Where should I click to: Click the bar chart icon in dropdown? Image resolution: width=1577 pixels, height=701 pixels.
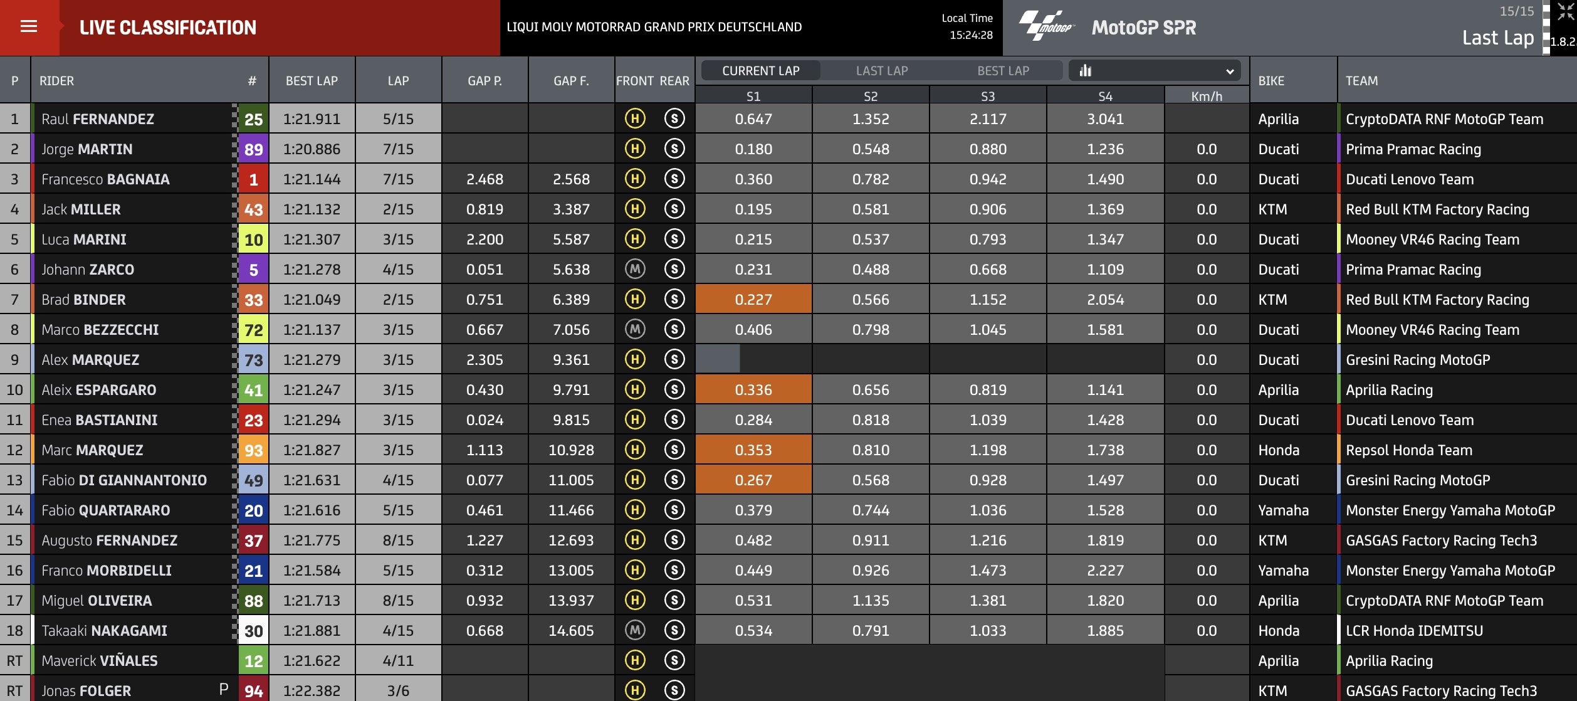(1086, 71)
